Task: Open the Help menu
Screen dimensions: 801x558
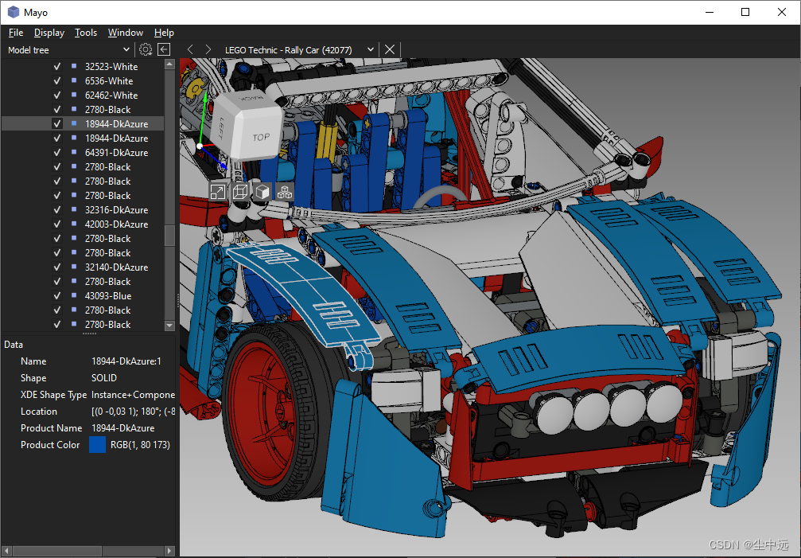Action: 164,32
